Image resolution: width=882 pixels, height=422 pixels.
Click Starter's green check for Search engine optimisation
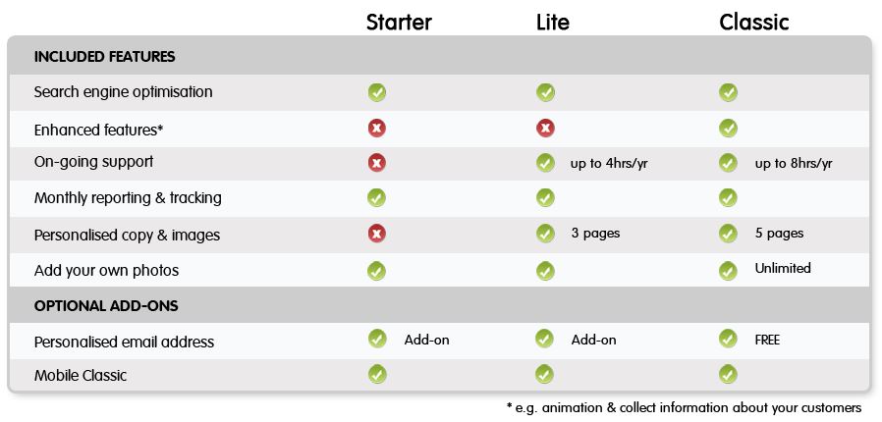tap(377, 92)
